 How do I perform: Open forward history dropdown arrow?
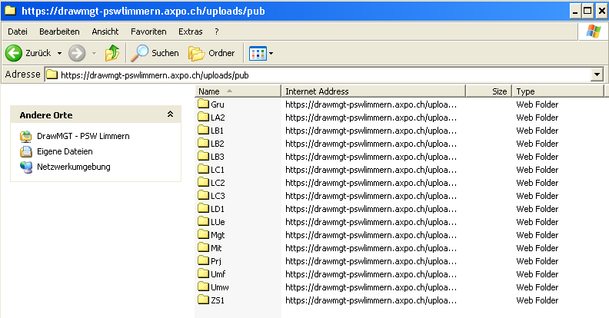94,54
